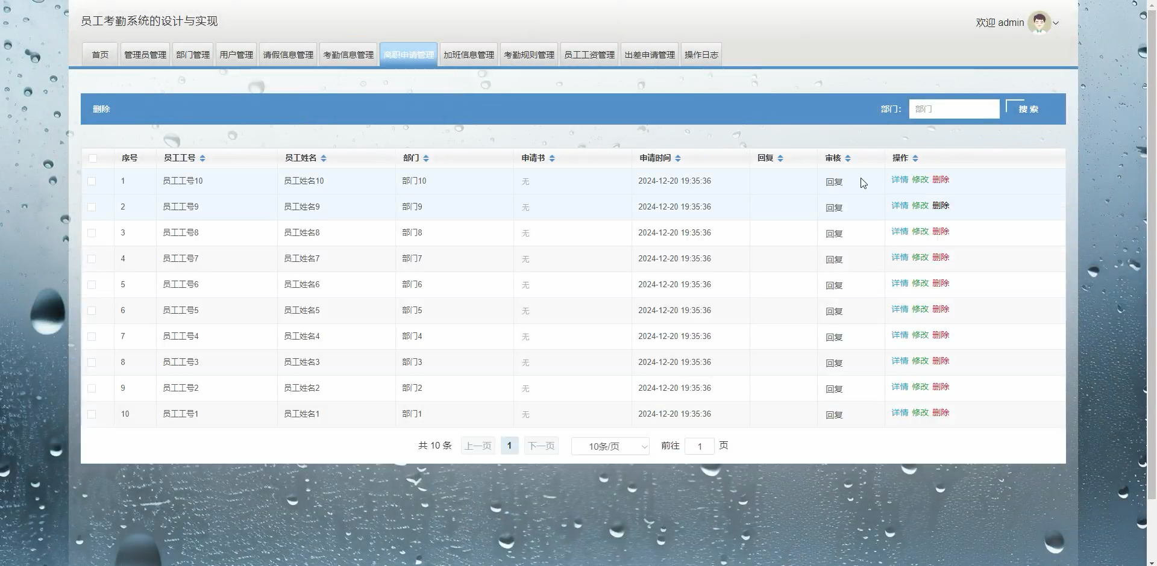Screen dimensions: 1157x566
Task: Check the row for 员工工号8
Action: (92, 233)
